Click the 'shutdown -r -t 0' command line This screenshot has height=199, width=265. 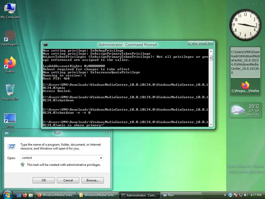pos(74,113)
